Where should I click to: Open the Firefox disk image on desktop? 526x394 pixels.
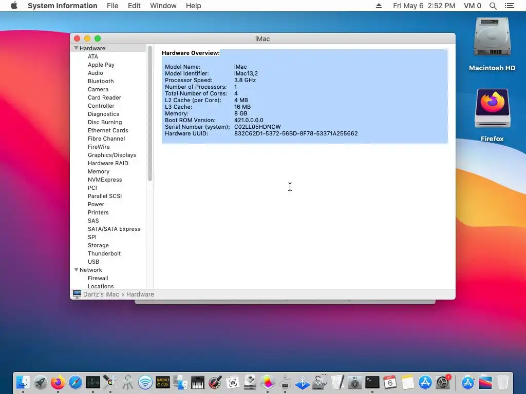(492, 109)
